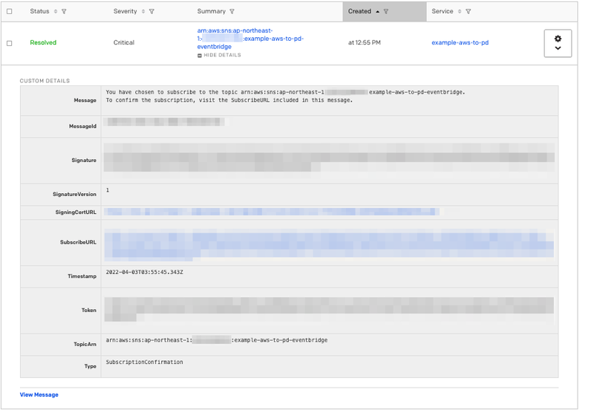Click the TopicArn value text
594x410 pixels.
(x=217, y=340)
